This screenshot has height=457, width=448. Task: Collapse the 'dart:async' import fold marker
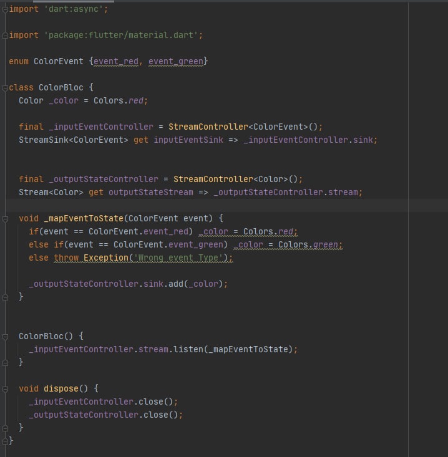(5, 9)
